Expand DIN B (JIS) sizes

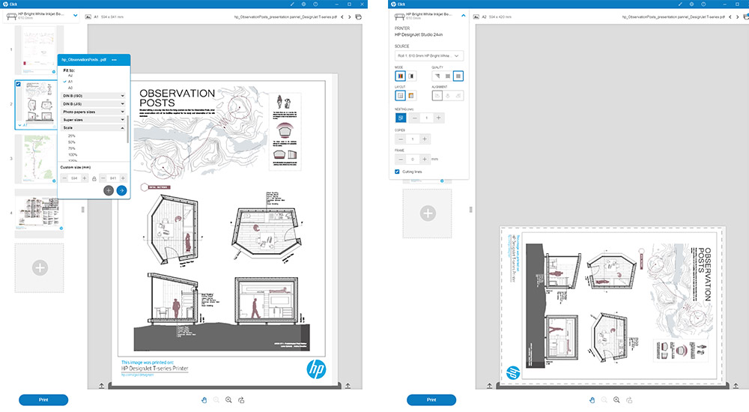[94, 103]
